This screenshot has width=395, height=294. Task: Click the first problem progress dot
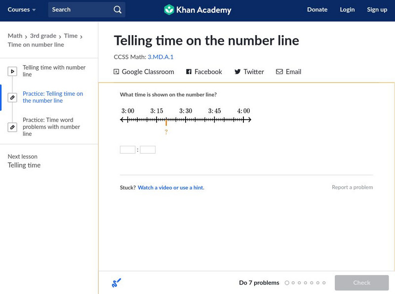click(287, 283)
